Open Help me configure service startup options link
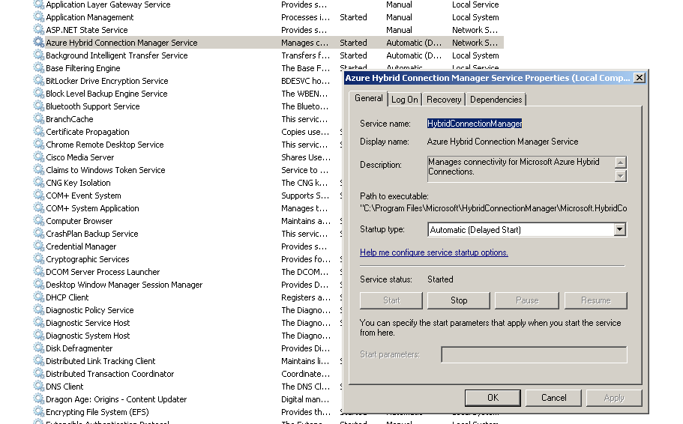Viewport: 683px width, 424px height. click(x=433, y=252)
